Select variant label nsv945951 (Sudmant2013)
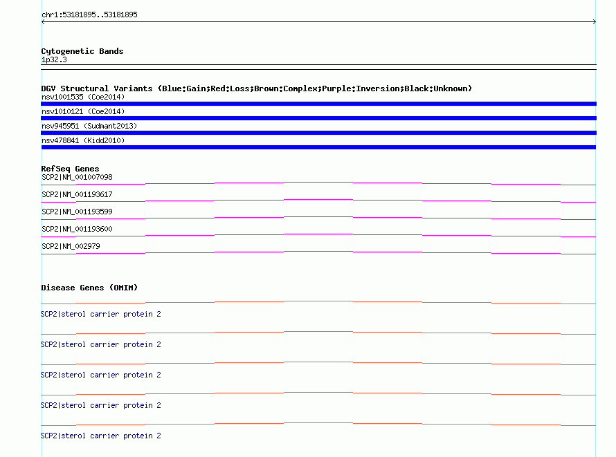 [89, 126]
